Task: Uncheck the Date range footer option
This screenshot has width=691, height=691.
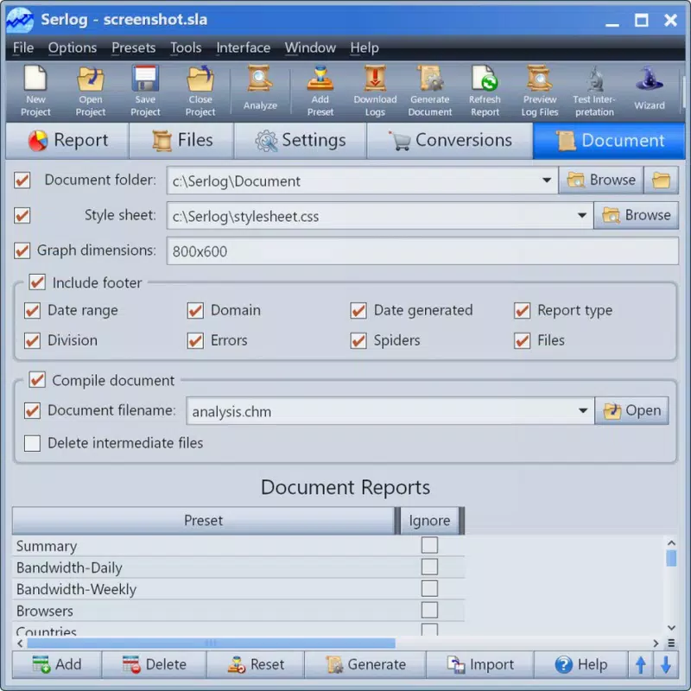Action: (x=33, y=310)
